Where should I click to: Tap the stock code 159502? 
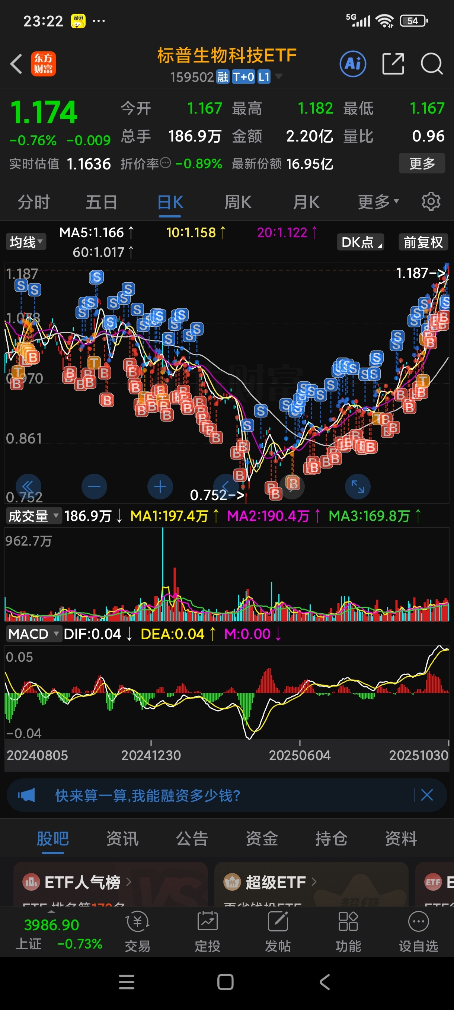click(192, 77)
